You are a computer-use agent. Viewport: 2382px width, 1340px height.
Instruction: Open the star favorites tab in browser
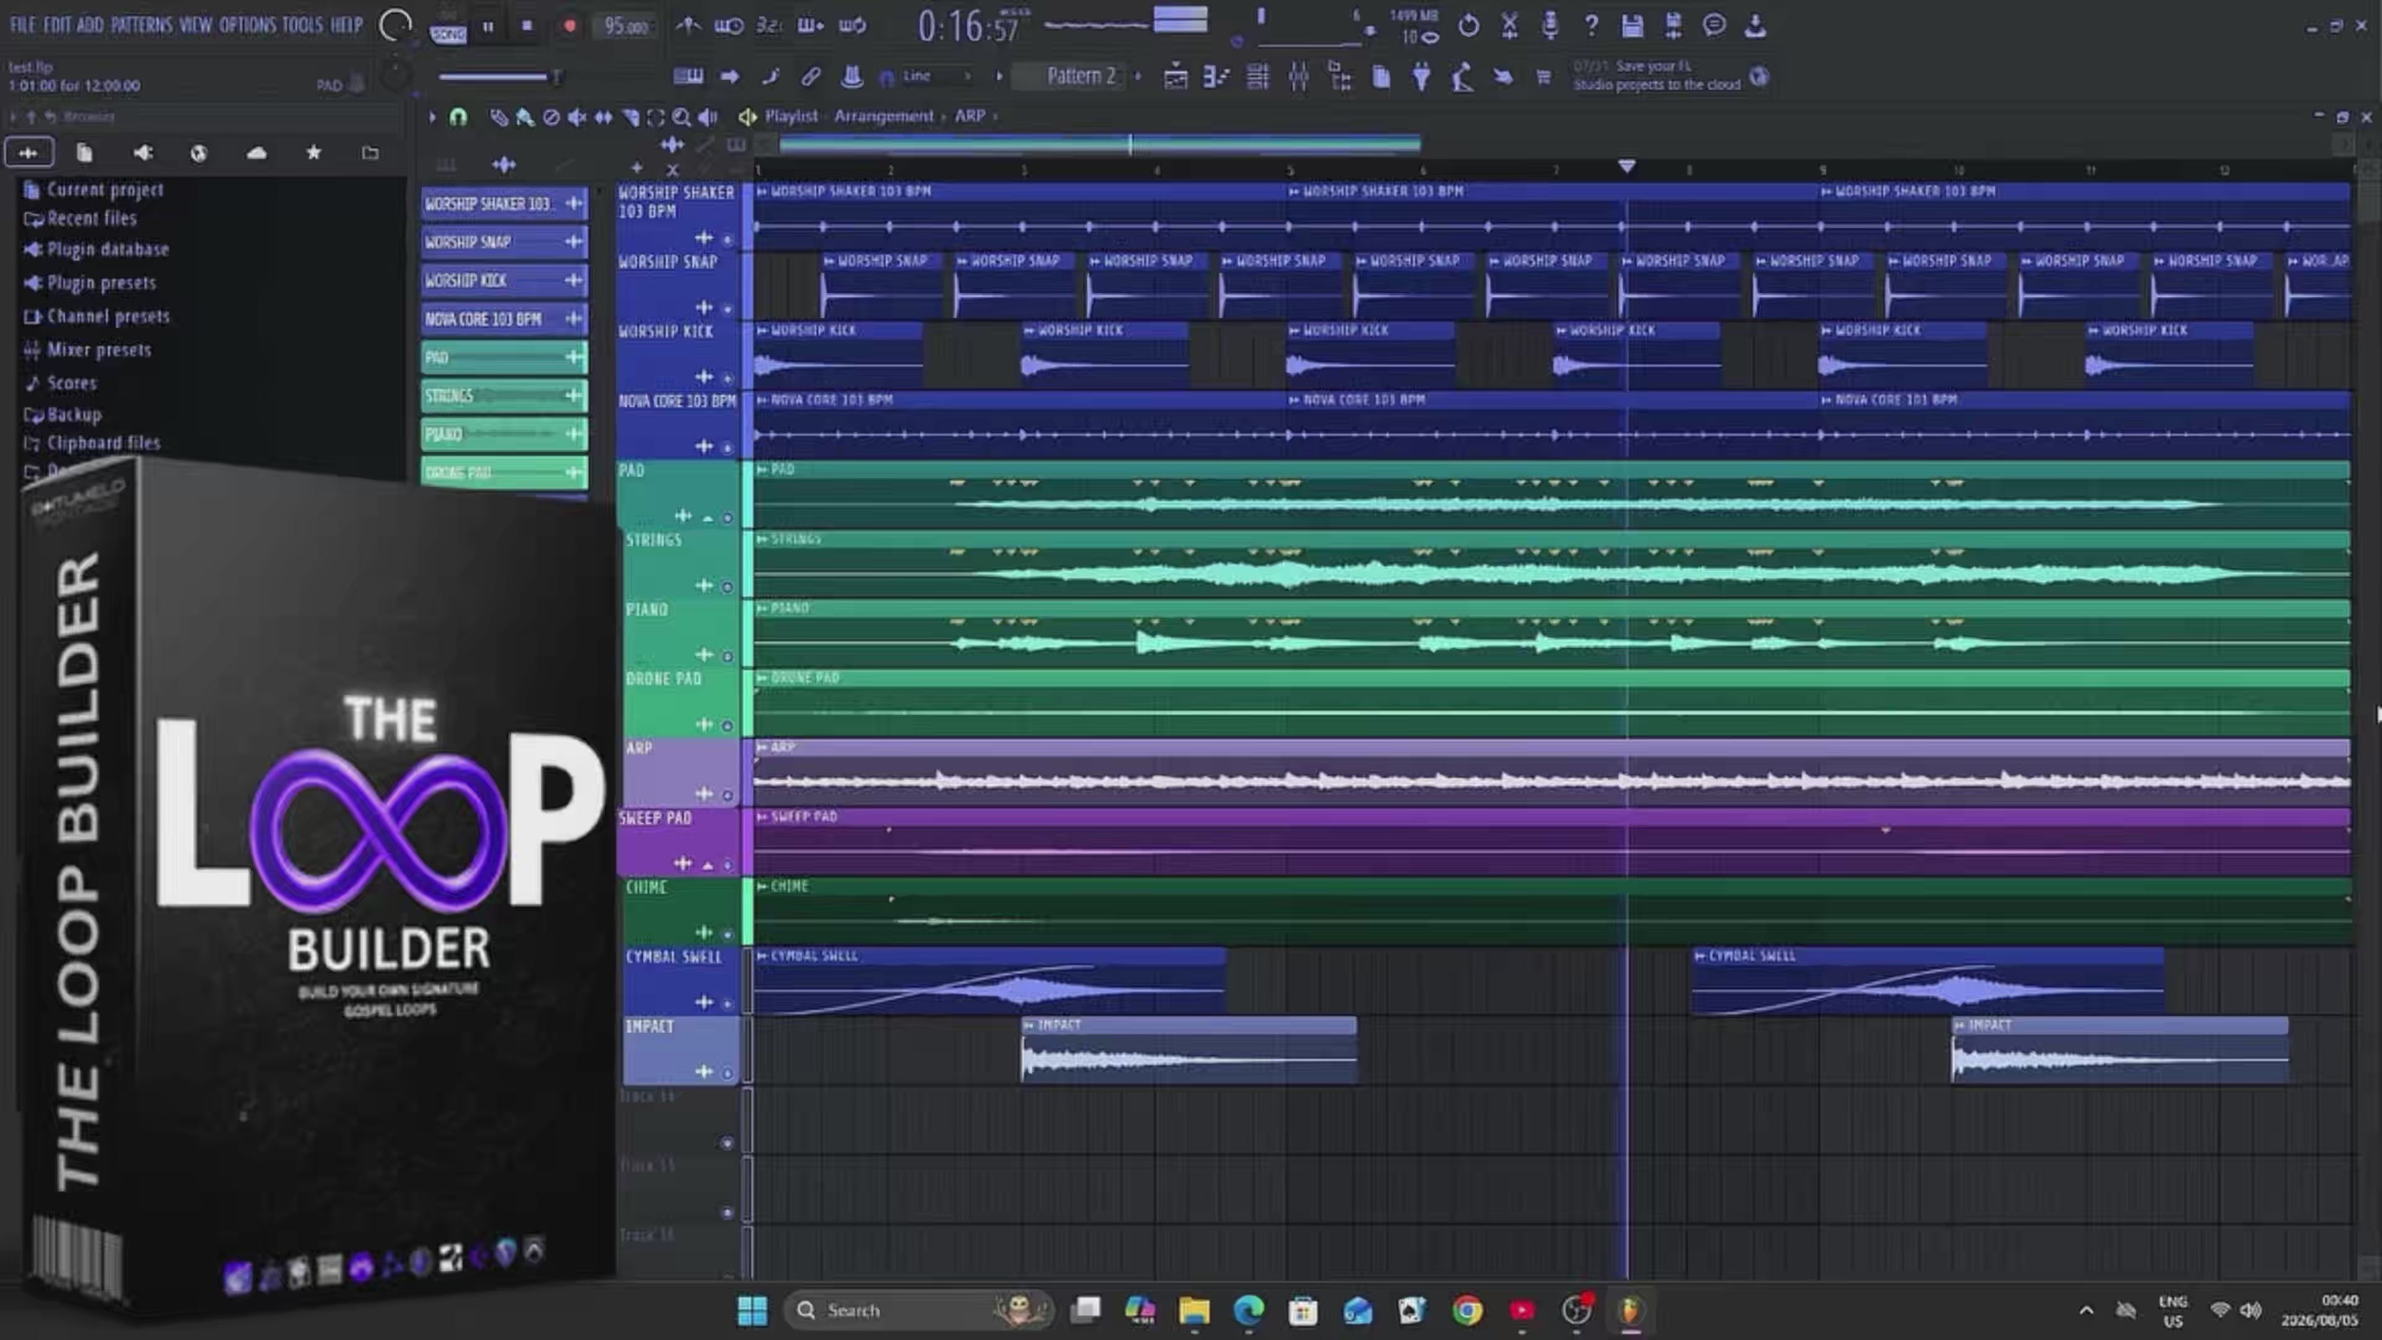tap(313, 153)
